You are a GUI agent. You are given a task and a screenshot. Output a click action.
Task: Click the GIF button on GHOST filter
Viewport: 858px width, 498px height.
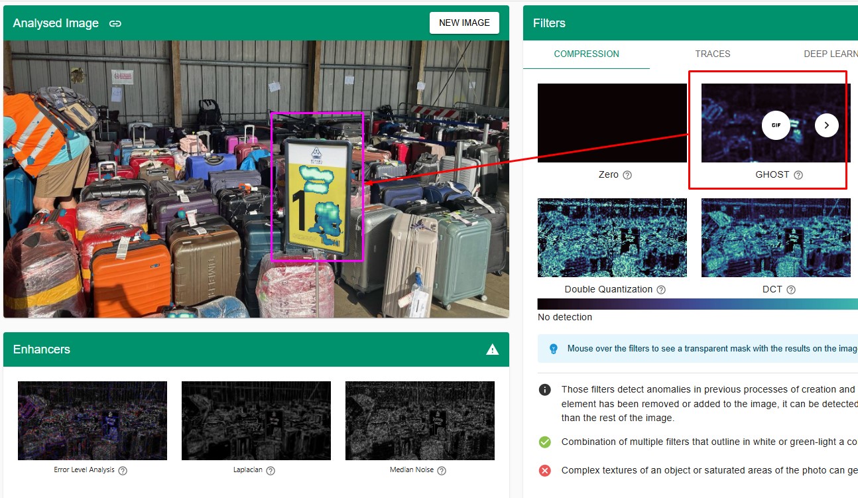tap(775, 125)
